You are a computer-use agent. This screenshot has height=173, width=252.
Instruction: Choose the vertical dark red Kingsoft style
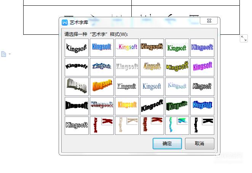click(102, 126)
